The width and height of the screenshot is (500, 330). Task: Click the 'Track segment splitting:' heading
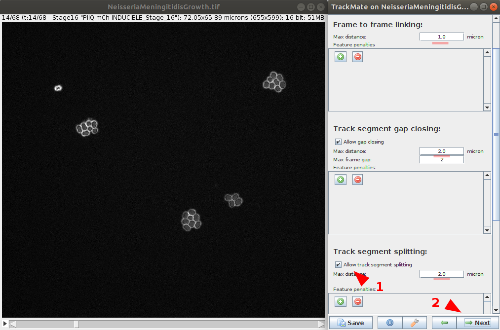[x=380, y=251]
